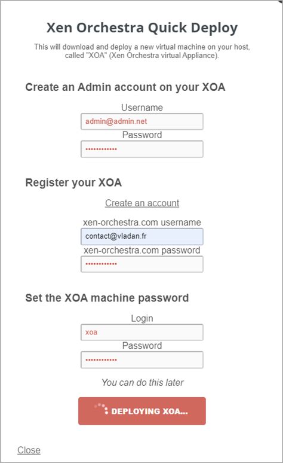Click the Password label below the Login field

[x=142, y=346]
